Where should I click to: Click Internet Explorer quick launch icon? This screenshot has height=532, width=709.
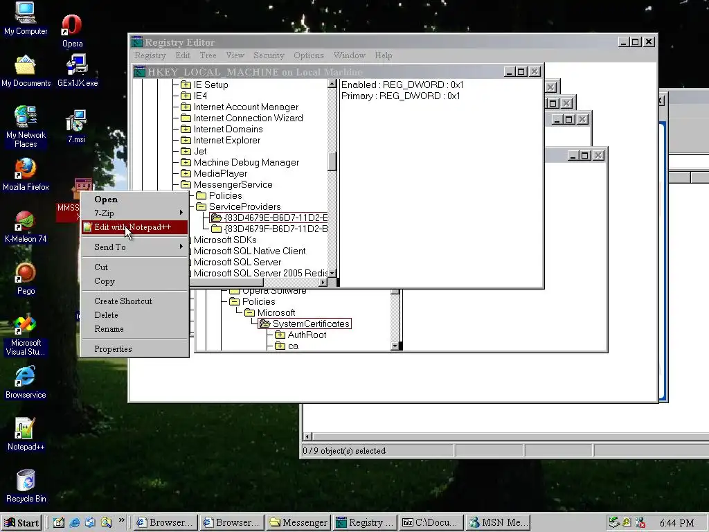point(75,522)
